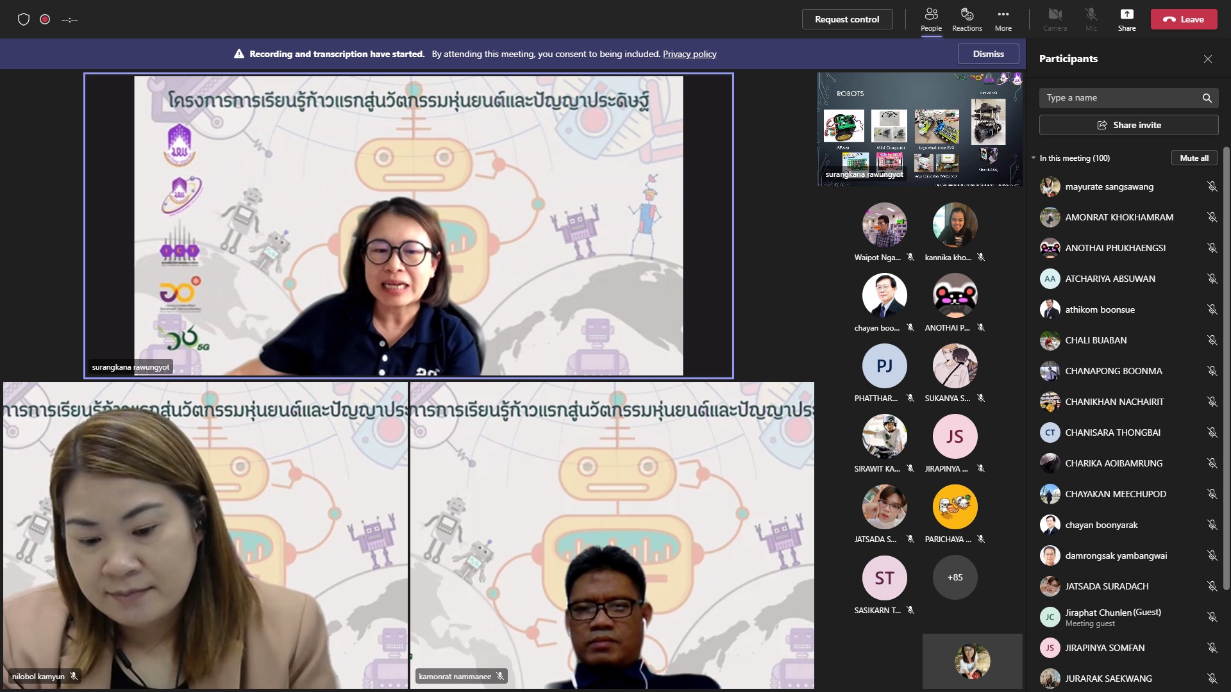Click Share invite button
1231x692 pixels.
pos(1128,125)
